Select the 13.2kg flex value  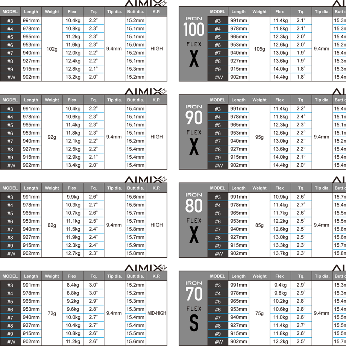(73, 77)
